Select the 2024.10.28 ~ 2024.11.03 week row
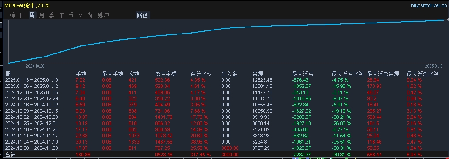 (224, 148)
